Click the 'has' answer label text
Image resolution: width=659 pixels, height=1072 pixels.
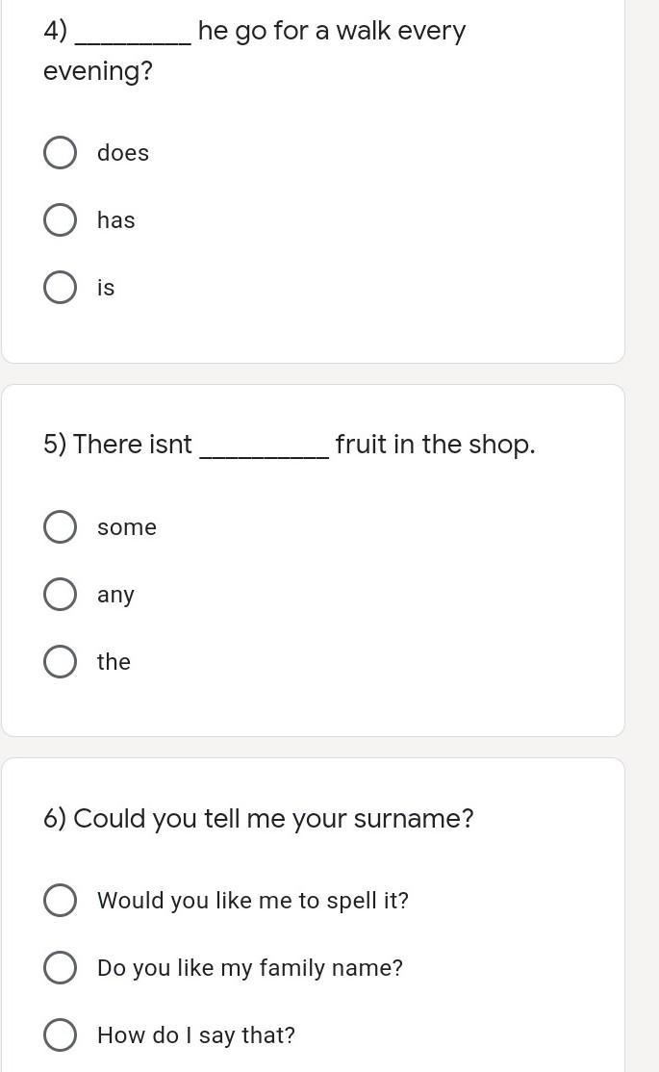(116, 220)
